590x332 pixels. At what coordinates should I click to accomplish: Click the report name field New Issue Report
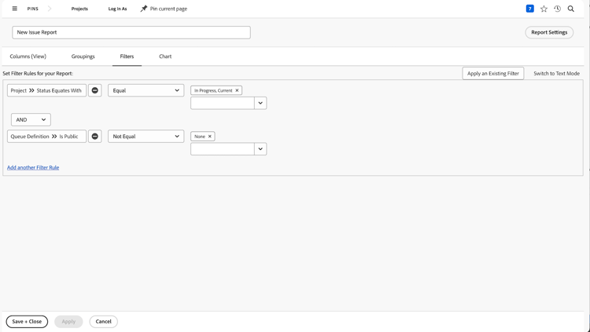pos(131,32)
